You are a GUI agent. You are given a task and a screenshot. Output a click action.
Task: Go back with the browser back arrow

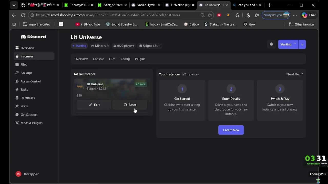(x=14, y=15)
